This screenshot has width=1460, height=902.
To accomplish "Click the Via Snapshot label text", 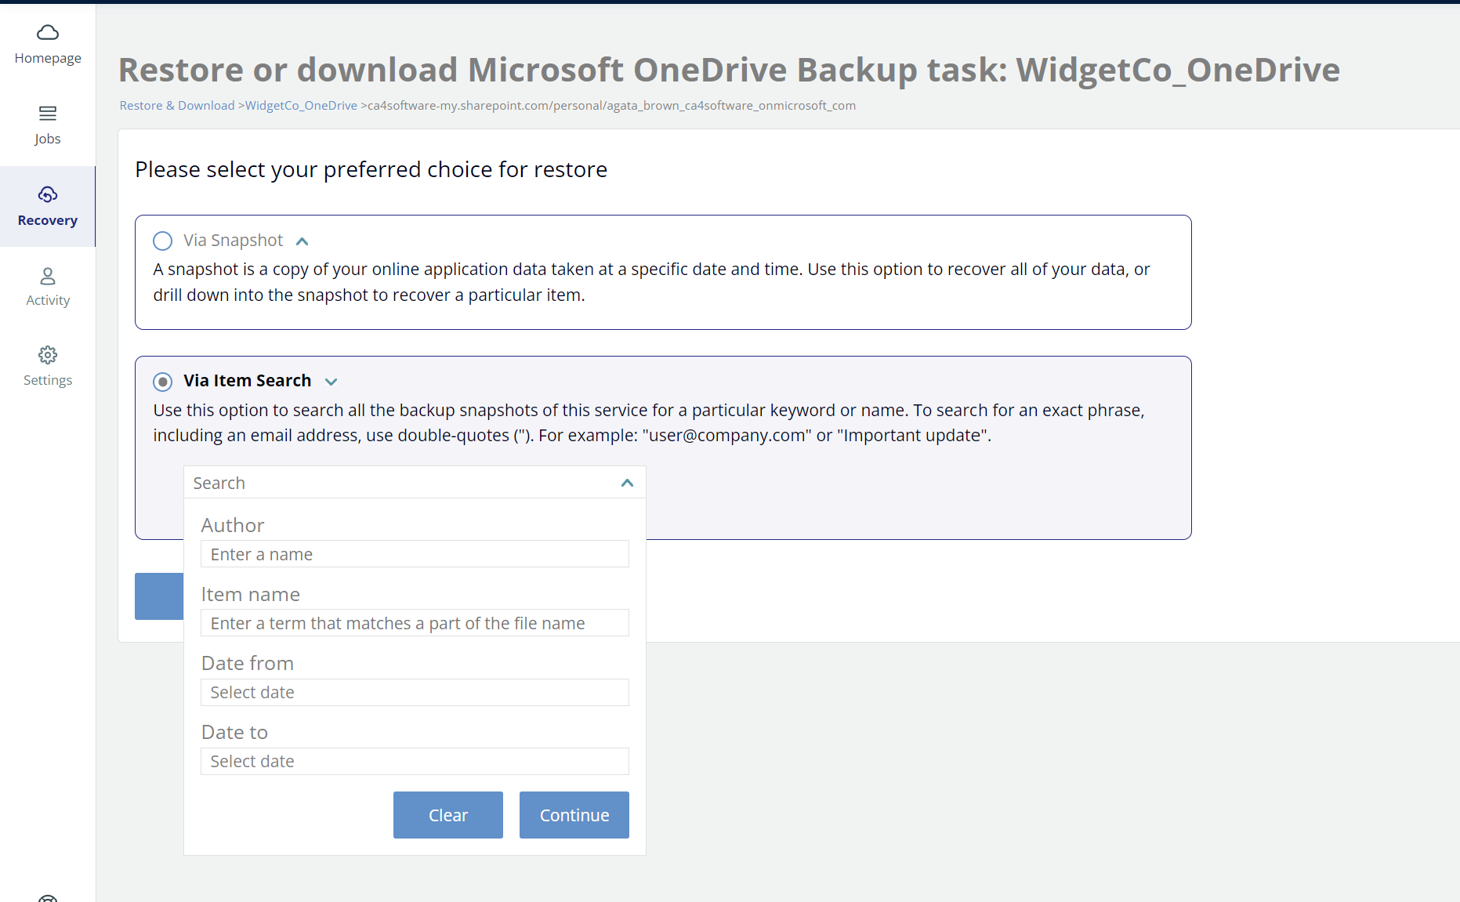I will (x=234, y=241).
